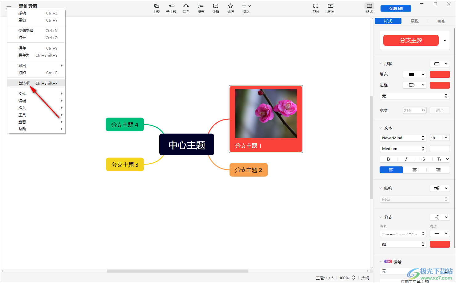The height and width of the screenshot is (283, 456).
Task: Add a topic with 主题 icon
Action: (x=157, y=8)
